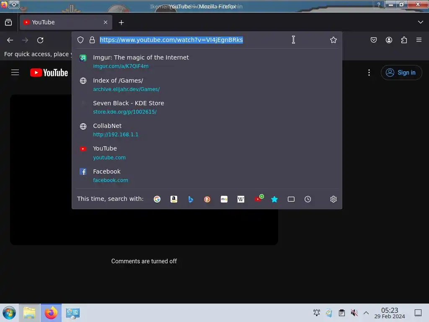
Task: Add the YouTube search engine
Action: click(258, 198)
